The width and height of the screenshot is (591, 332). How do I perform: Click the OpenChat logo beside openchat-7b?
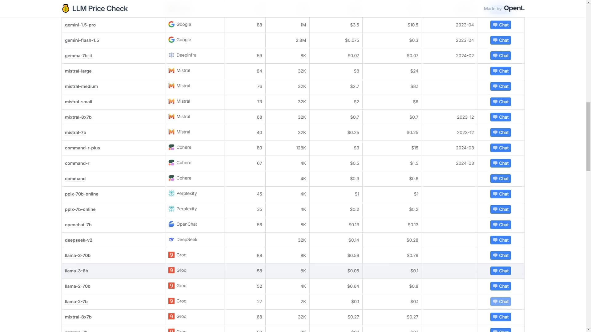[x=171, y=224]
